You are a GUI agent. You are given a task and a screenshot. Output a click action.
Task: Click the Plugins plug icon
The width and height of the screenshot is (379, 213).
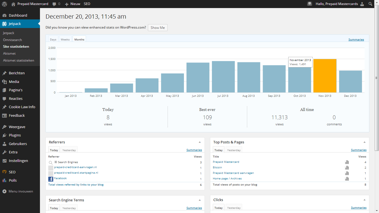[x=4, y=135]
